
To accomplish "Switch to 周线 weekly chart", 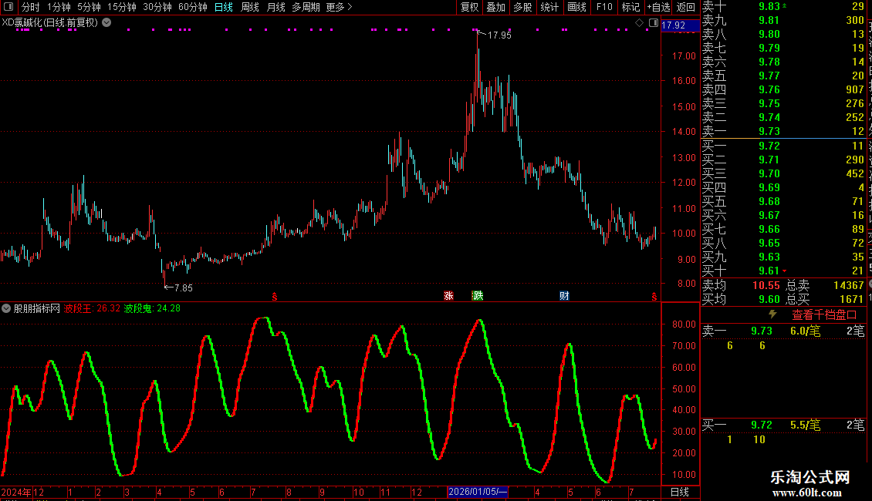I will [250, 7].
